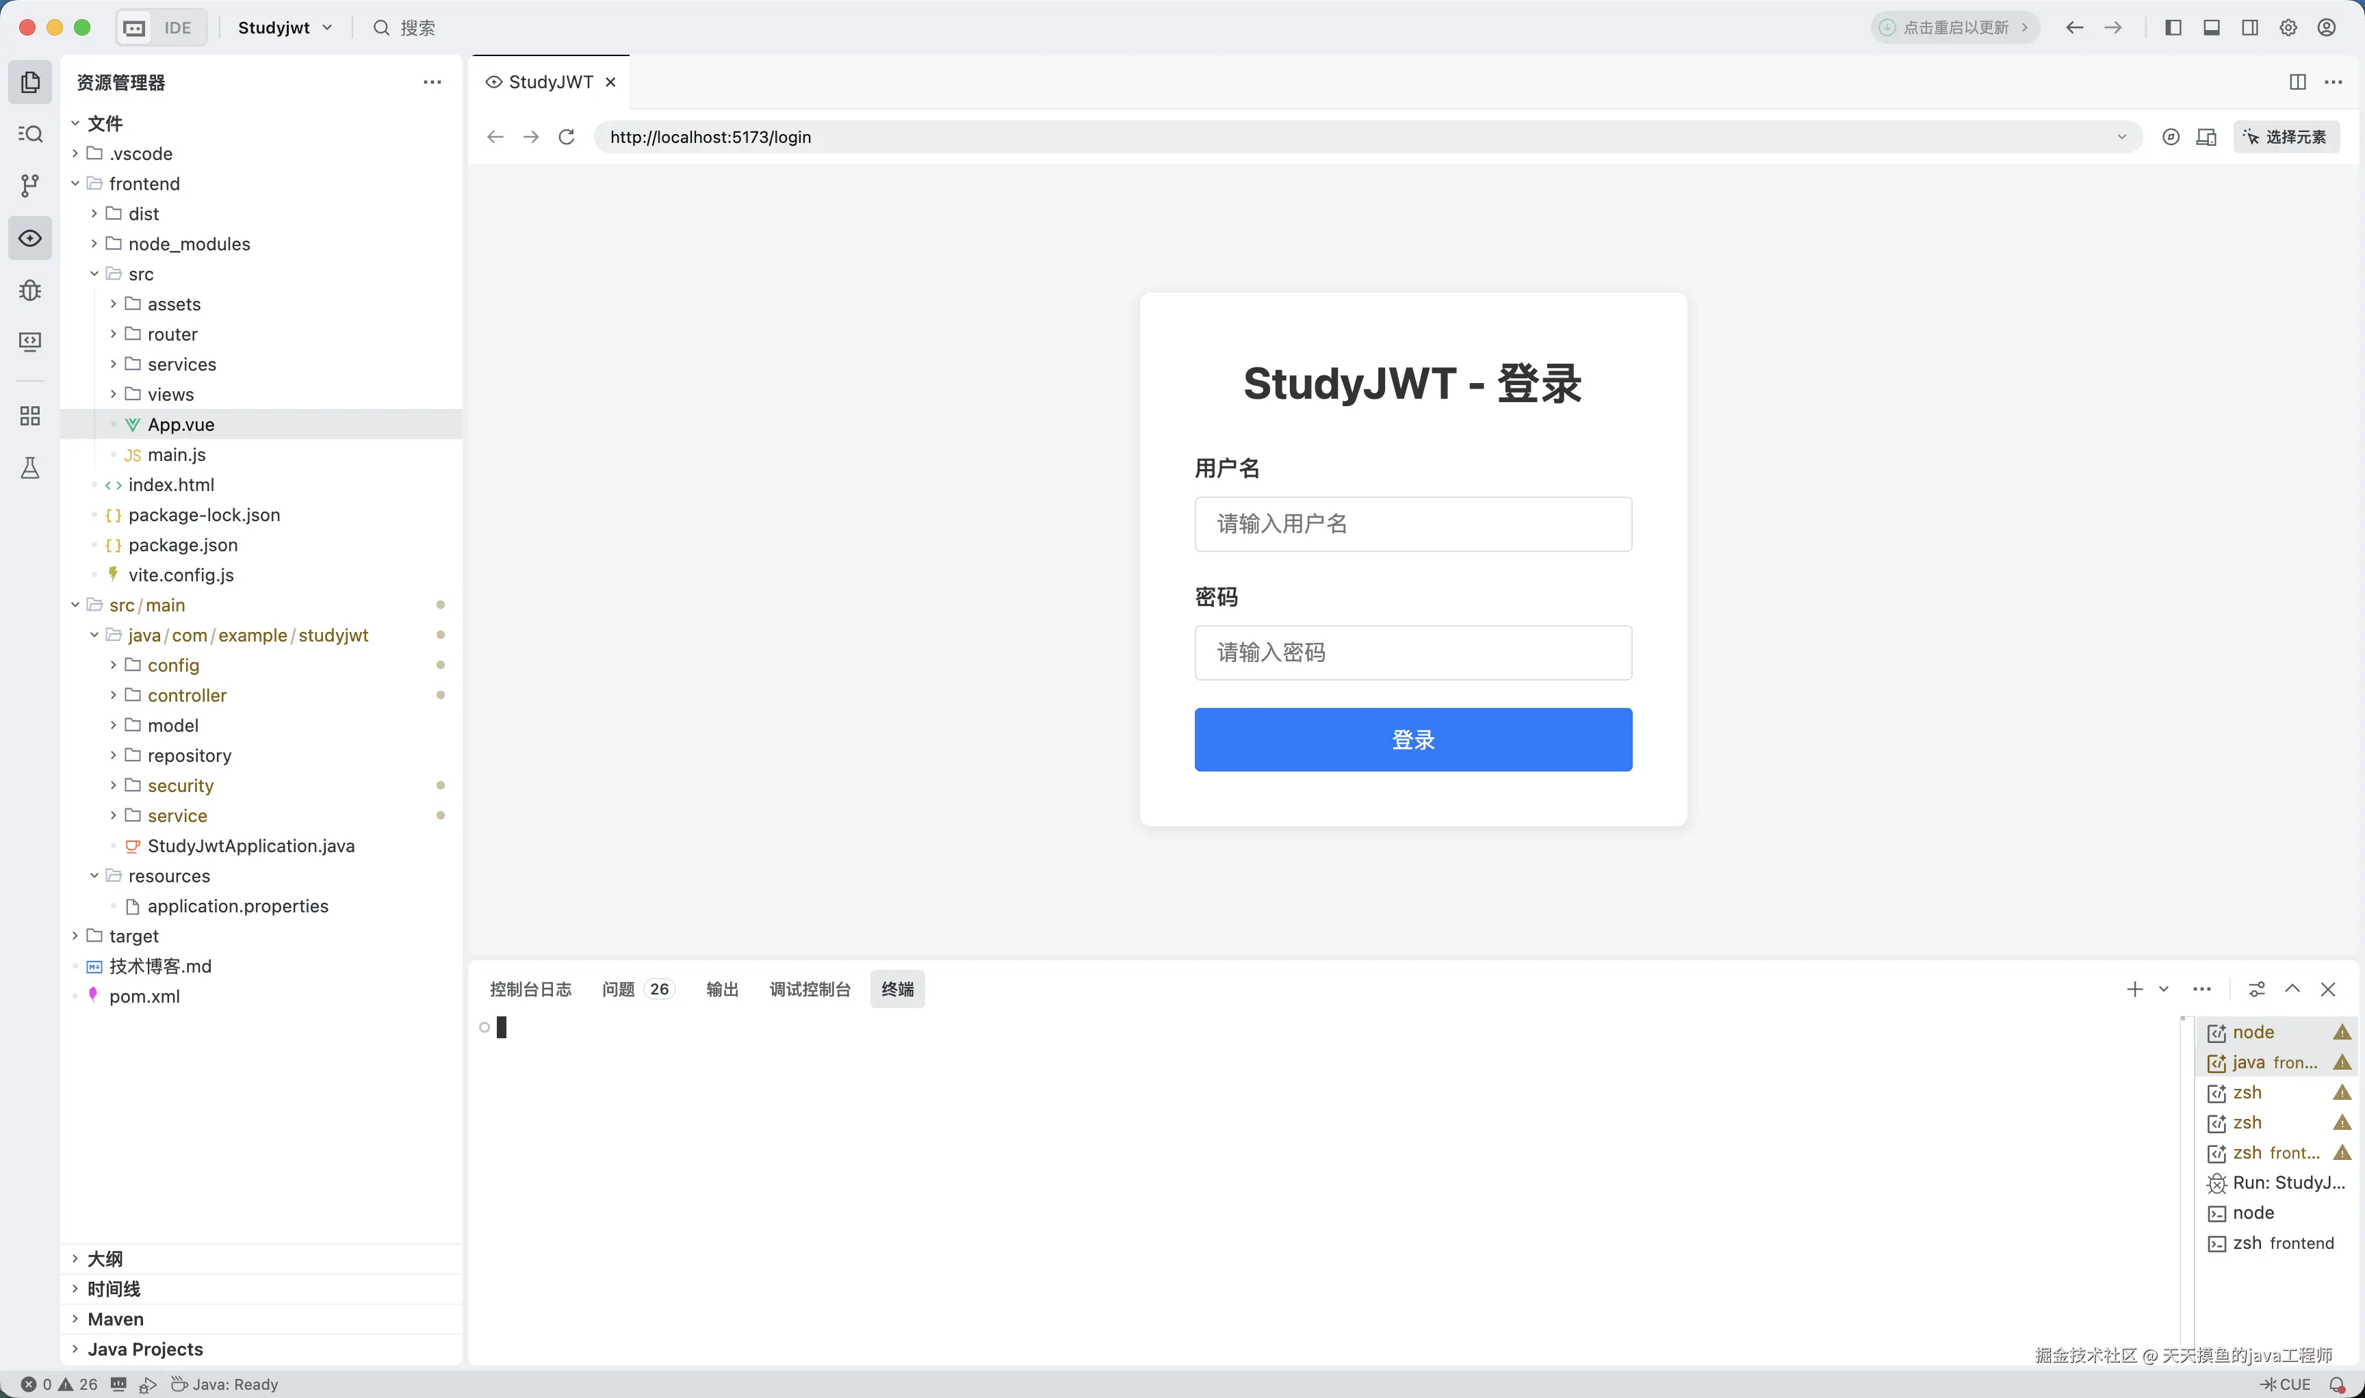Open the Extensions view icon
Image resolution: width=2365 pixels, height=1398 pixels.
[x=30, y=415]
